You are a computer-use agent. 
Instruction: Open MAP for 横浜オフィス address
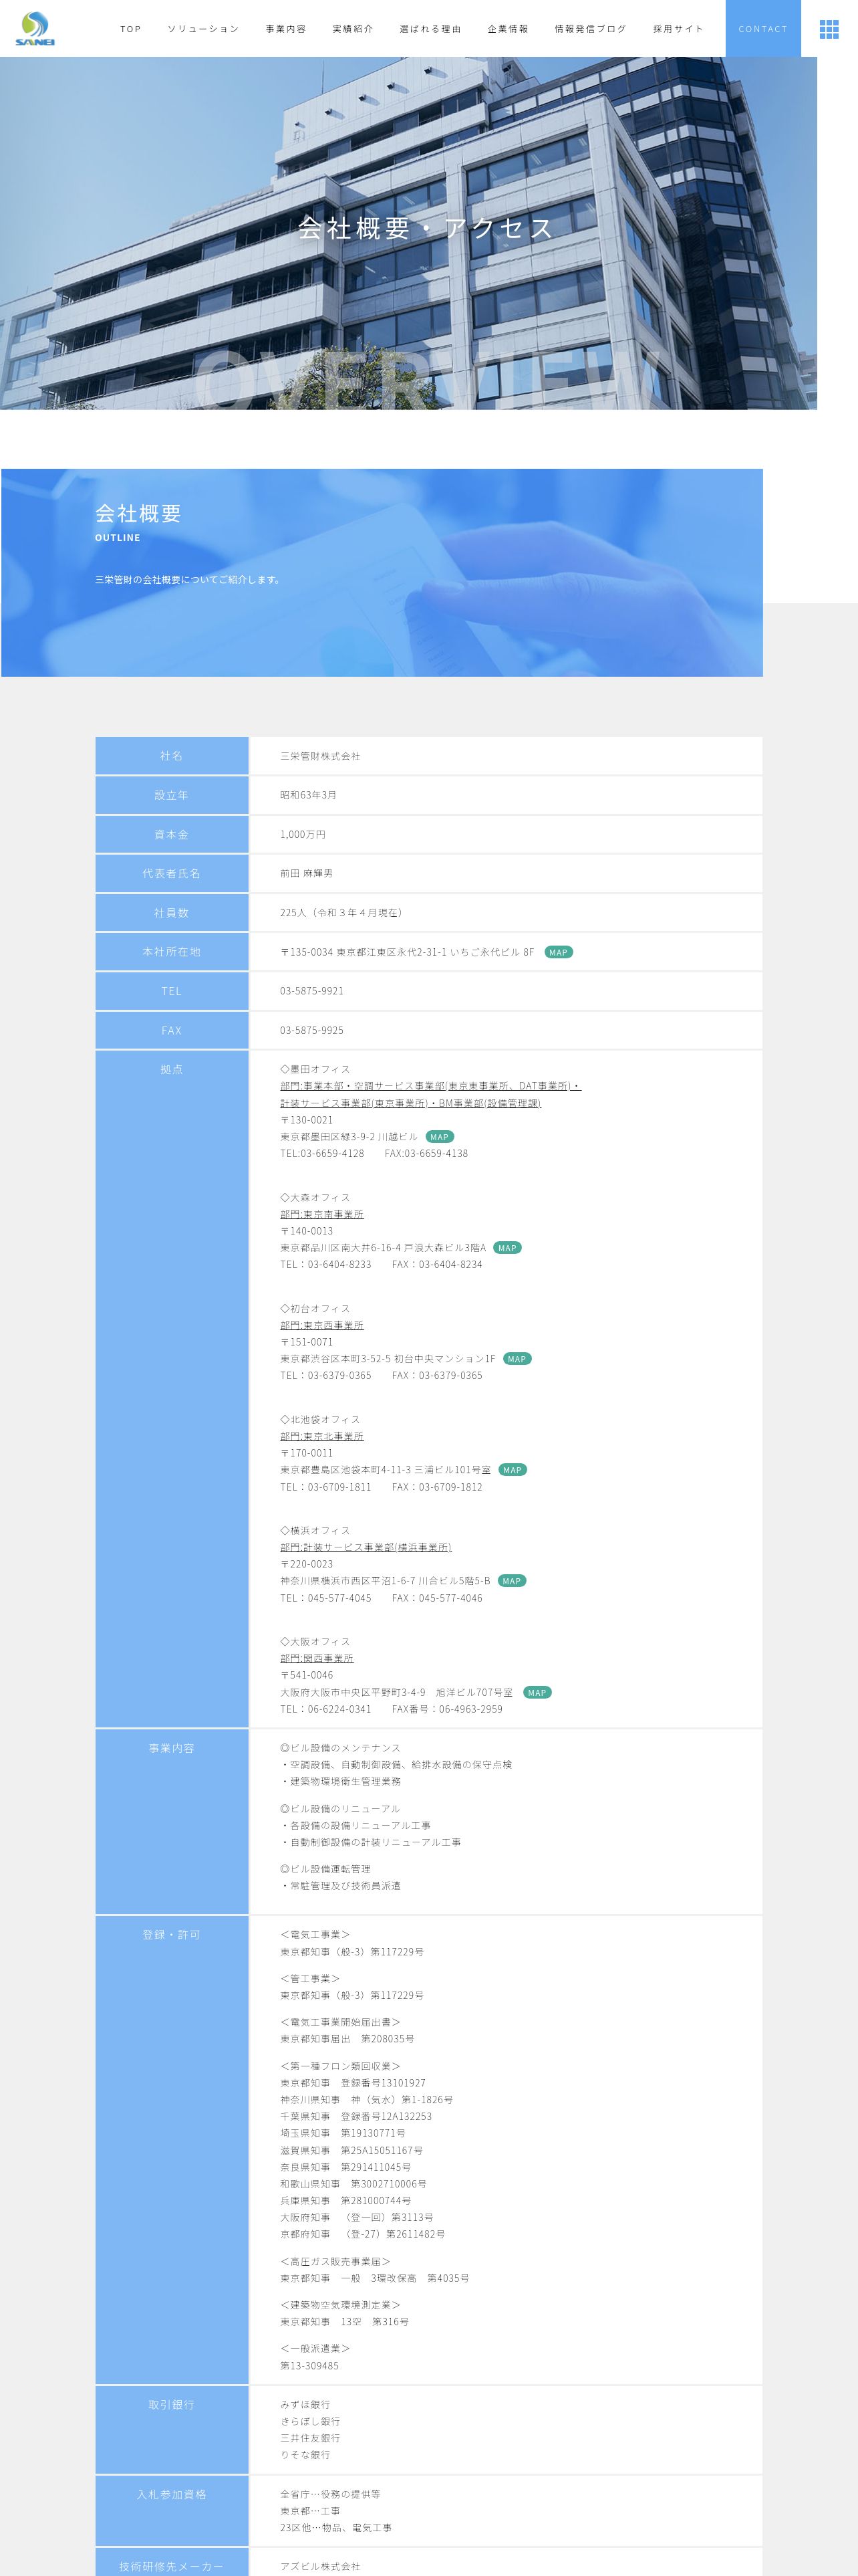[511, 1581]
